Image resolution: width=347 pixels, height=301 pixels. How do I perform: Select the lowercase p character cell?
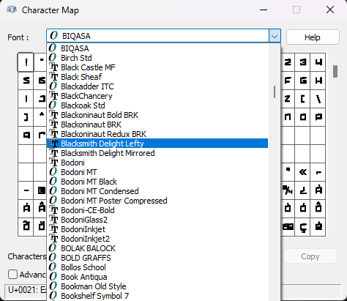[318, 117]
